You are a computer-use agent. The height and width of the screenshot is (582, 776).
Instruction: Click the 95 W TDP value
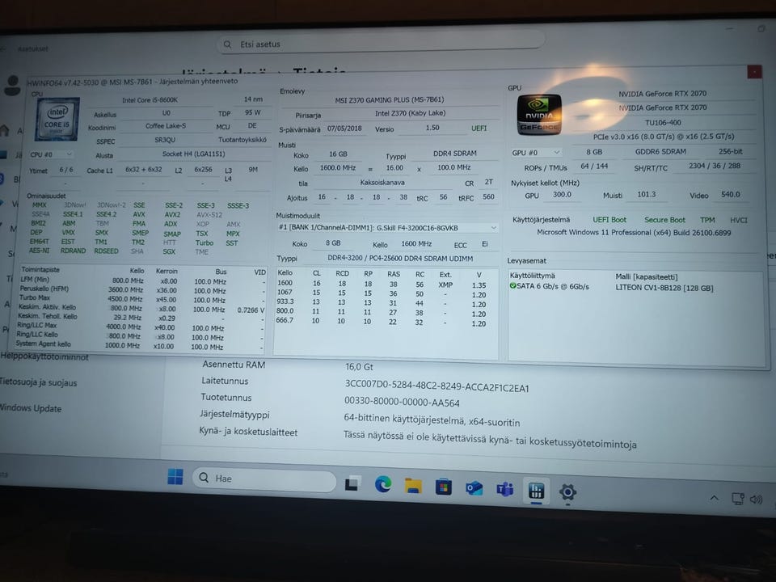coord(252,112)
